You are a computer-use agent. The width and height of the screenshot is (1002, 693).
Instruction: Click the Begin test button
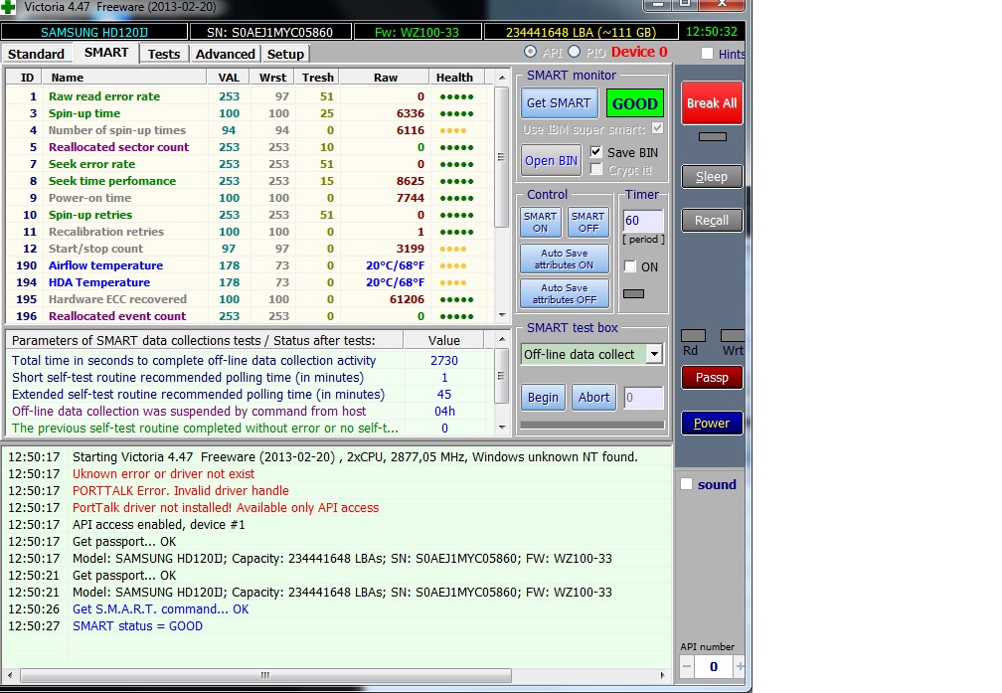pyautogui.click(x=543, y=398)
